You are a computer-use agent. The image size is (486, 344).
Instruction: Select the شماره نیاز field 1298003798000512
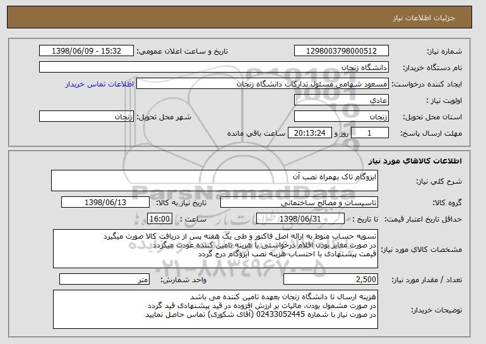click(341, 51)
